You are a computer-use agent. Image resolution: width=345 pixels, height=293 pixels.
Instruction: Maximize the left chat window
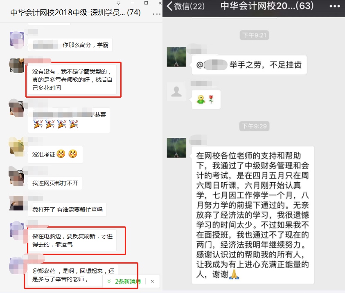(146, 3)
